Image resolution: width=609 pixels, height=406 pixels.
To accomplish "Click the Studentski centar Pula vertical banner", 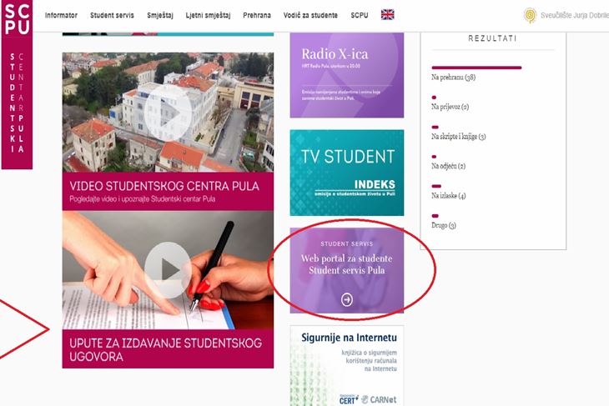I will 17,103.
